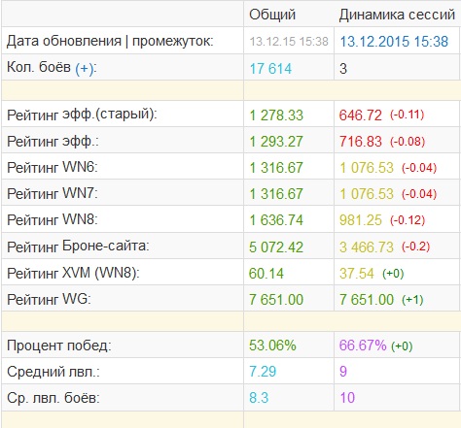
Task: Select the Динамика сессий column header
Action: [397, 15]
